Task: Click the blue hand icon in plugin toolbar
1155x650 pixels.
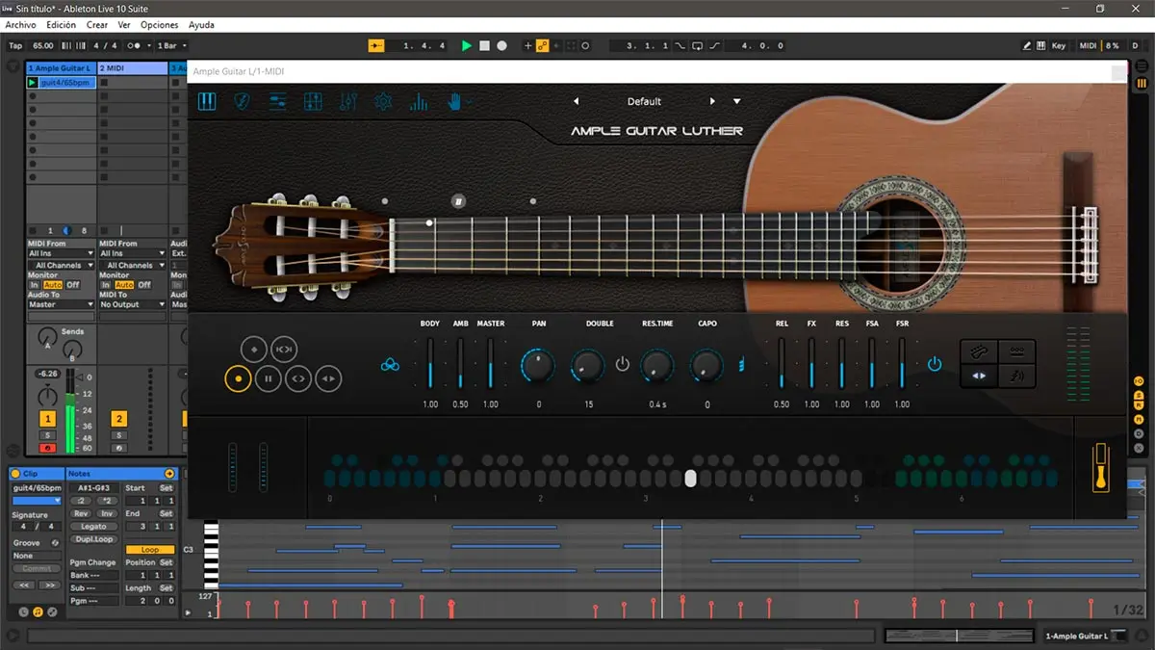Action: pos(454,101)
